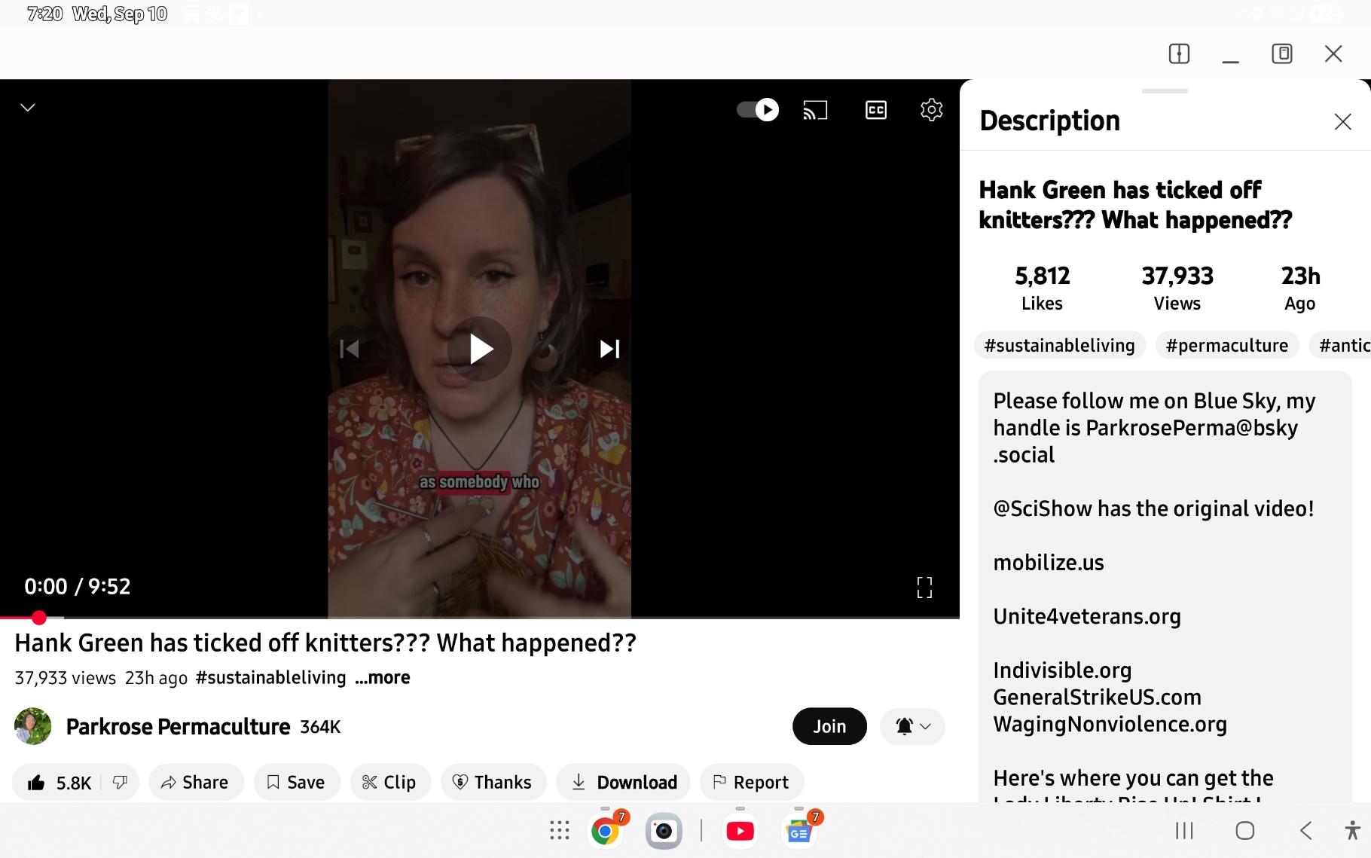This screenshot has width=1371, height=858.
Task: Send Thanks to creator
Action: pos(493,783)
